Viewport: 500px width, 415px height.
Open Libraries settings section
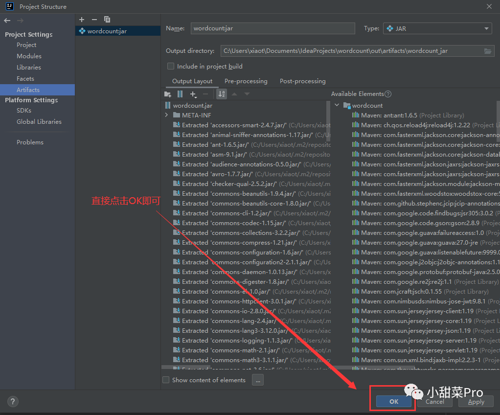pos(29,68)
